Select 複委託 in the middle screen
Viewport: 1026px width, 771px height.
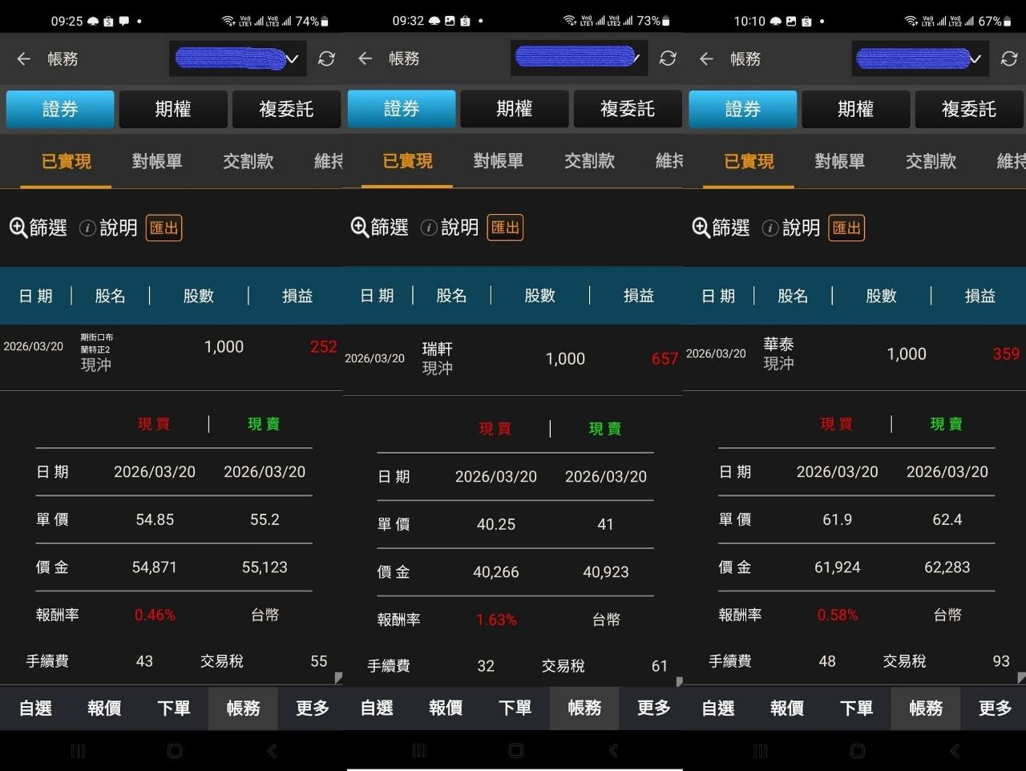627,109
